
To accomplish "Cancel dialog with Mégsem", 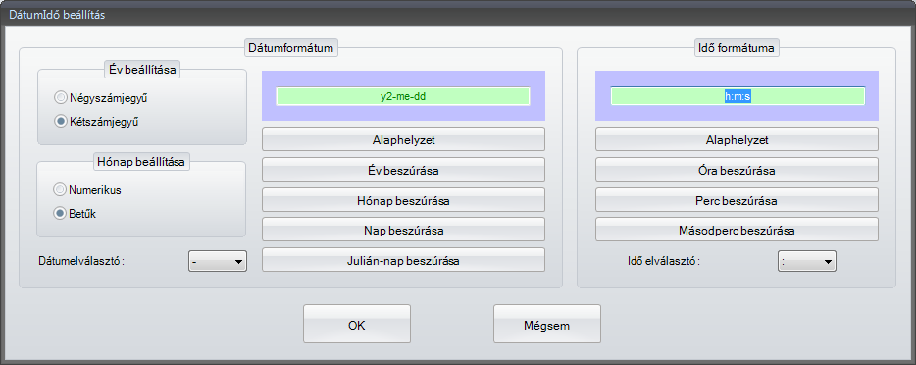I will [547, 325].
